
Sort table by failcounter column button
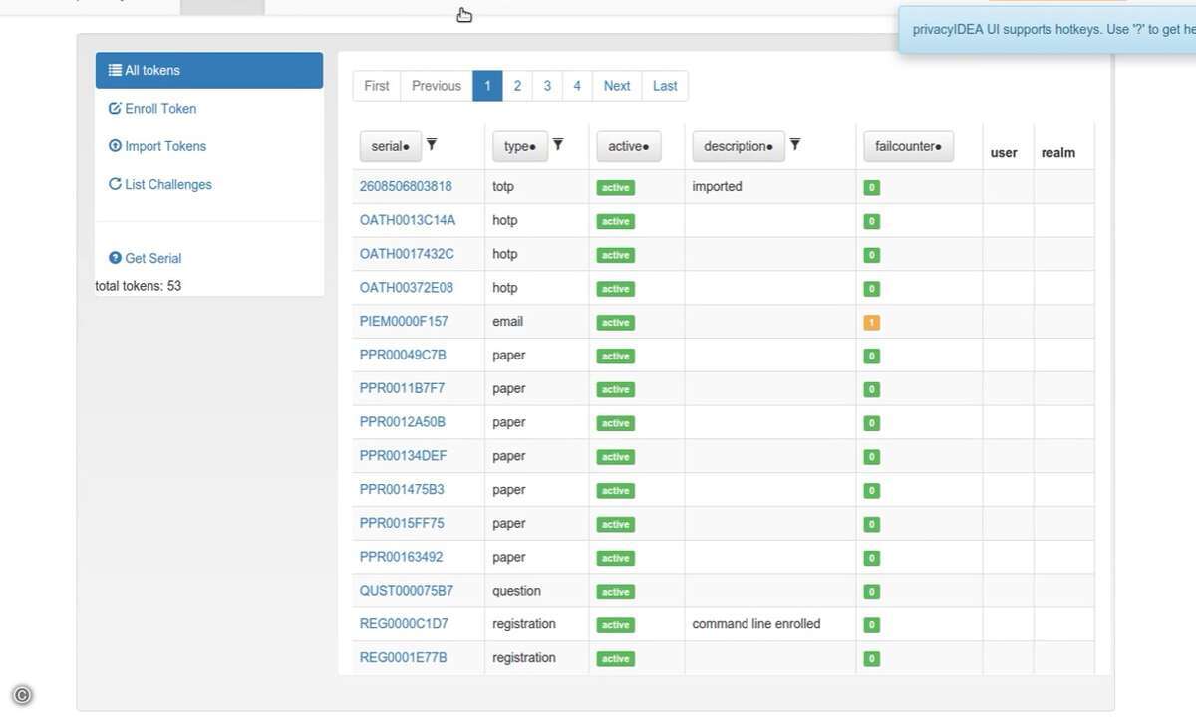click(908, 146)
